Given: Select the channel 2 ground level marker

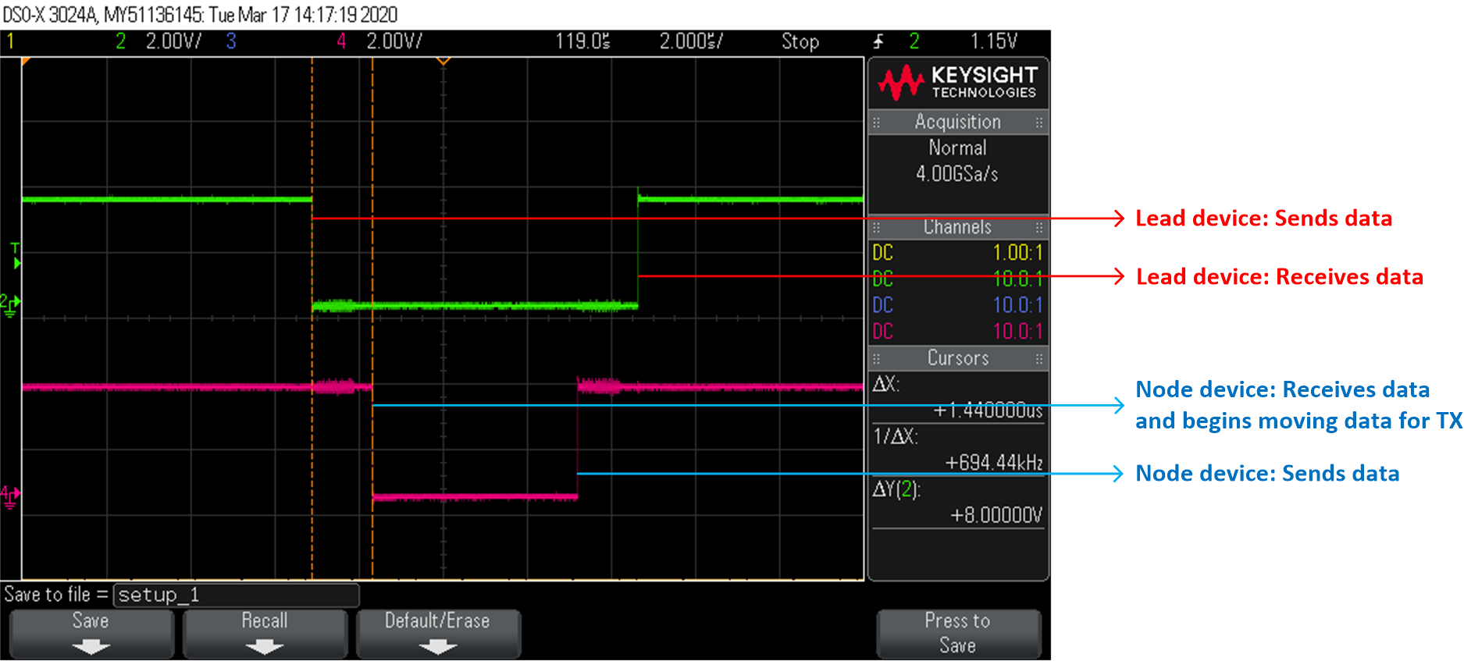Looking at the screenshot, I should click(10, 304).
